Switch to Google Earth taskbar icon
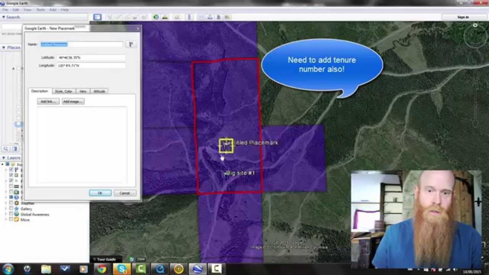This screenshot has height=275, width=489. pyautogui.click(x=198, y=269)
